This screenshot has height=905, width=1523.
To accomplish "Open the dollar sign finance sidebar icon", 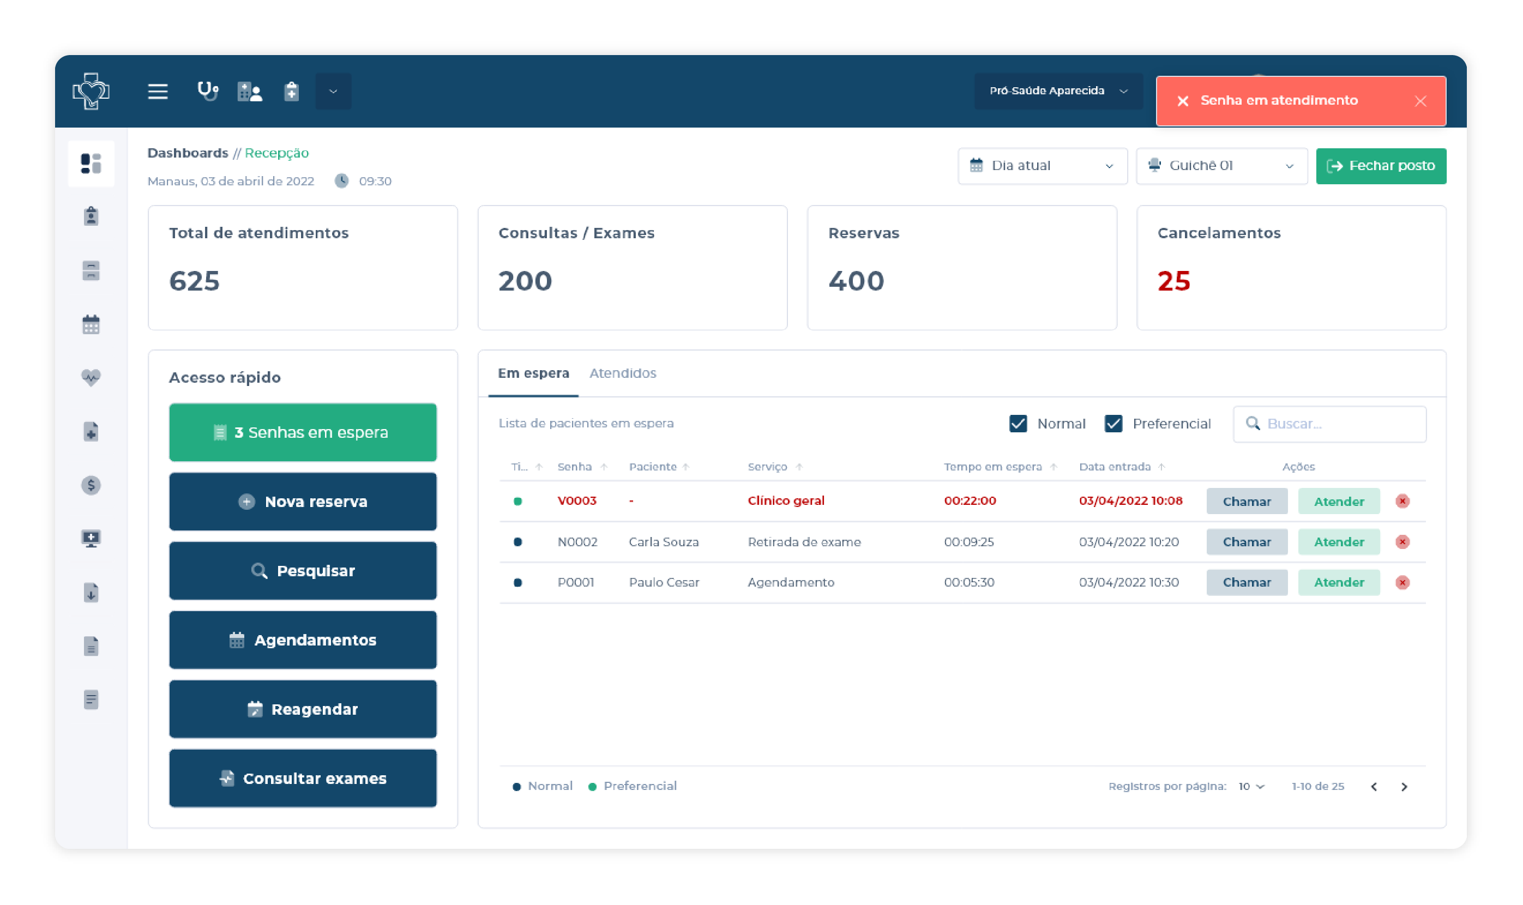I will pyautogui.click(x=91, y=485).
